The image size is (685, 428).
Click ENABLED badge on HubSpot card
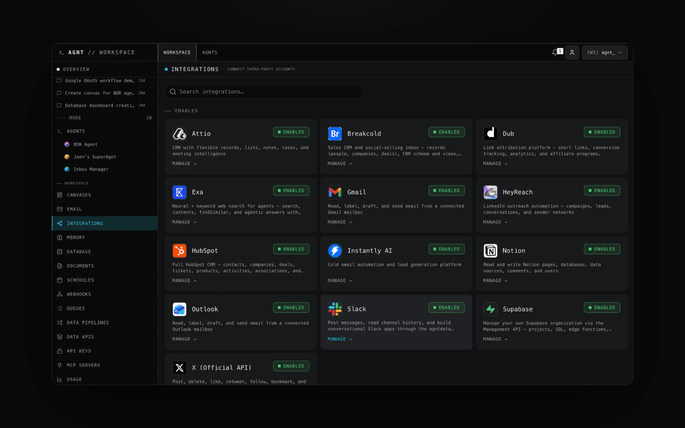291,249
